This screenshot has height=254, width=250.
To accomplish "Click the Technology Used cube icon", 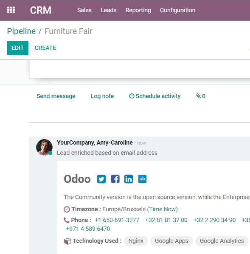I will [x=67, y=241].
